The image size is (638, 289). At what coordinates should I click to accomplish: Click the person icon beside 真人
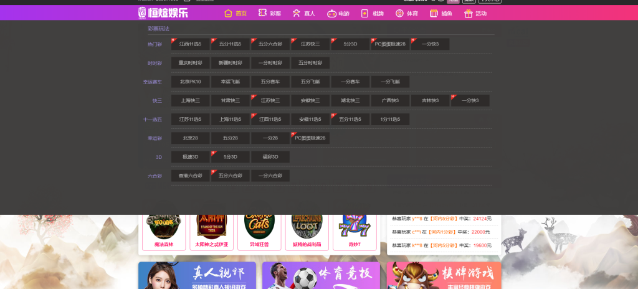click(297, 13)
